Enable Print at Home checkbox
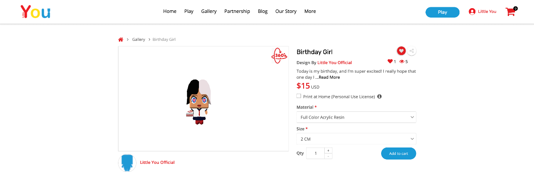Screen dimensions: 534x172 (299, 96)
